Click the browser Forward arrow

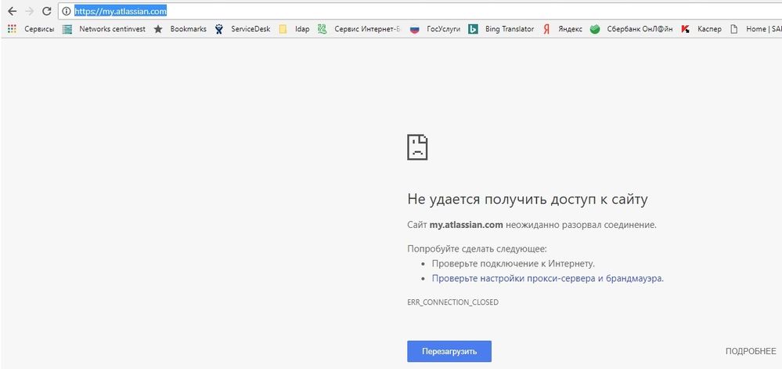(30, 11)
